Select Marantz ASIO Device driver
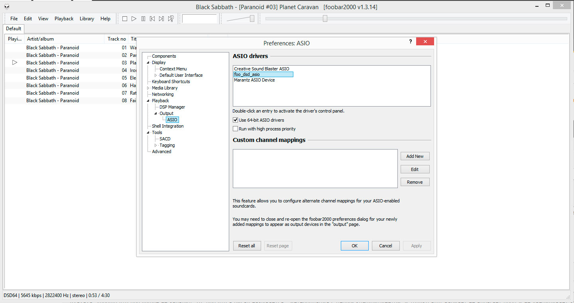The height and width of the screenshot is (303, 574). click(254, 80)
